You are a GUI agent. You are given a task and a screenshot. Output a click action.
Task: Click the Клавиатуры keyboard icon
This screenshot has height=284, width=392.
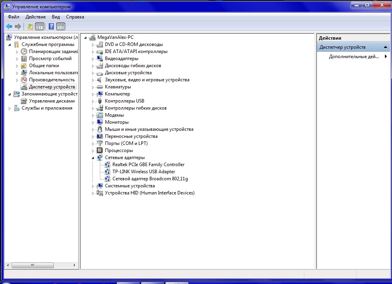[100, 87]
